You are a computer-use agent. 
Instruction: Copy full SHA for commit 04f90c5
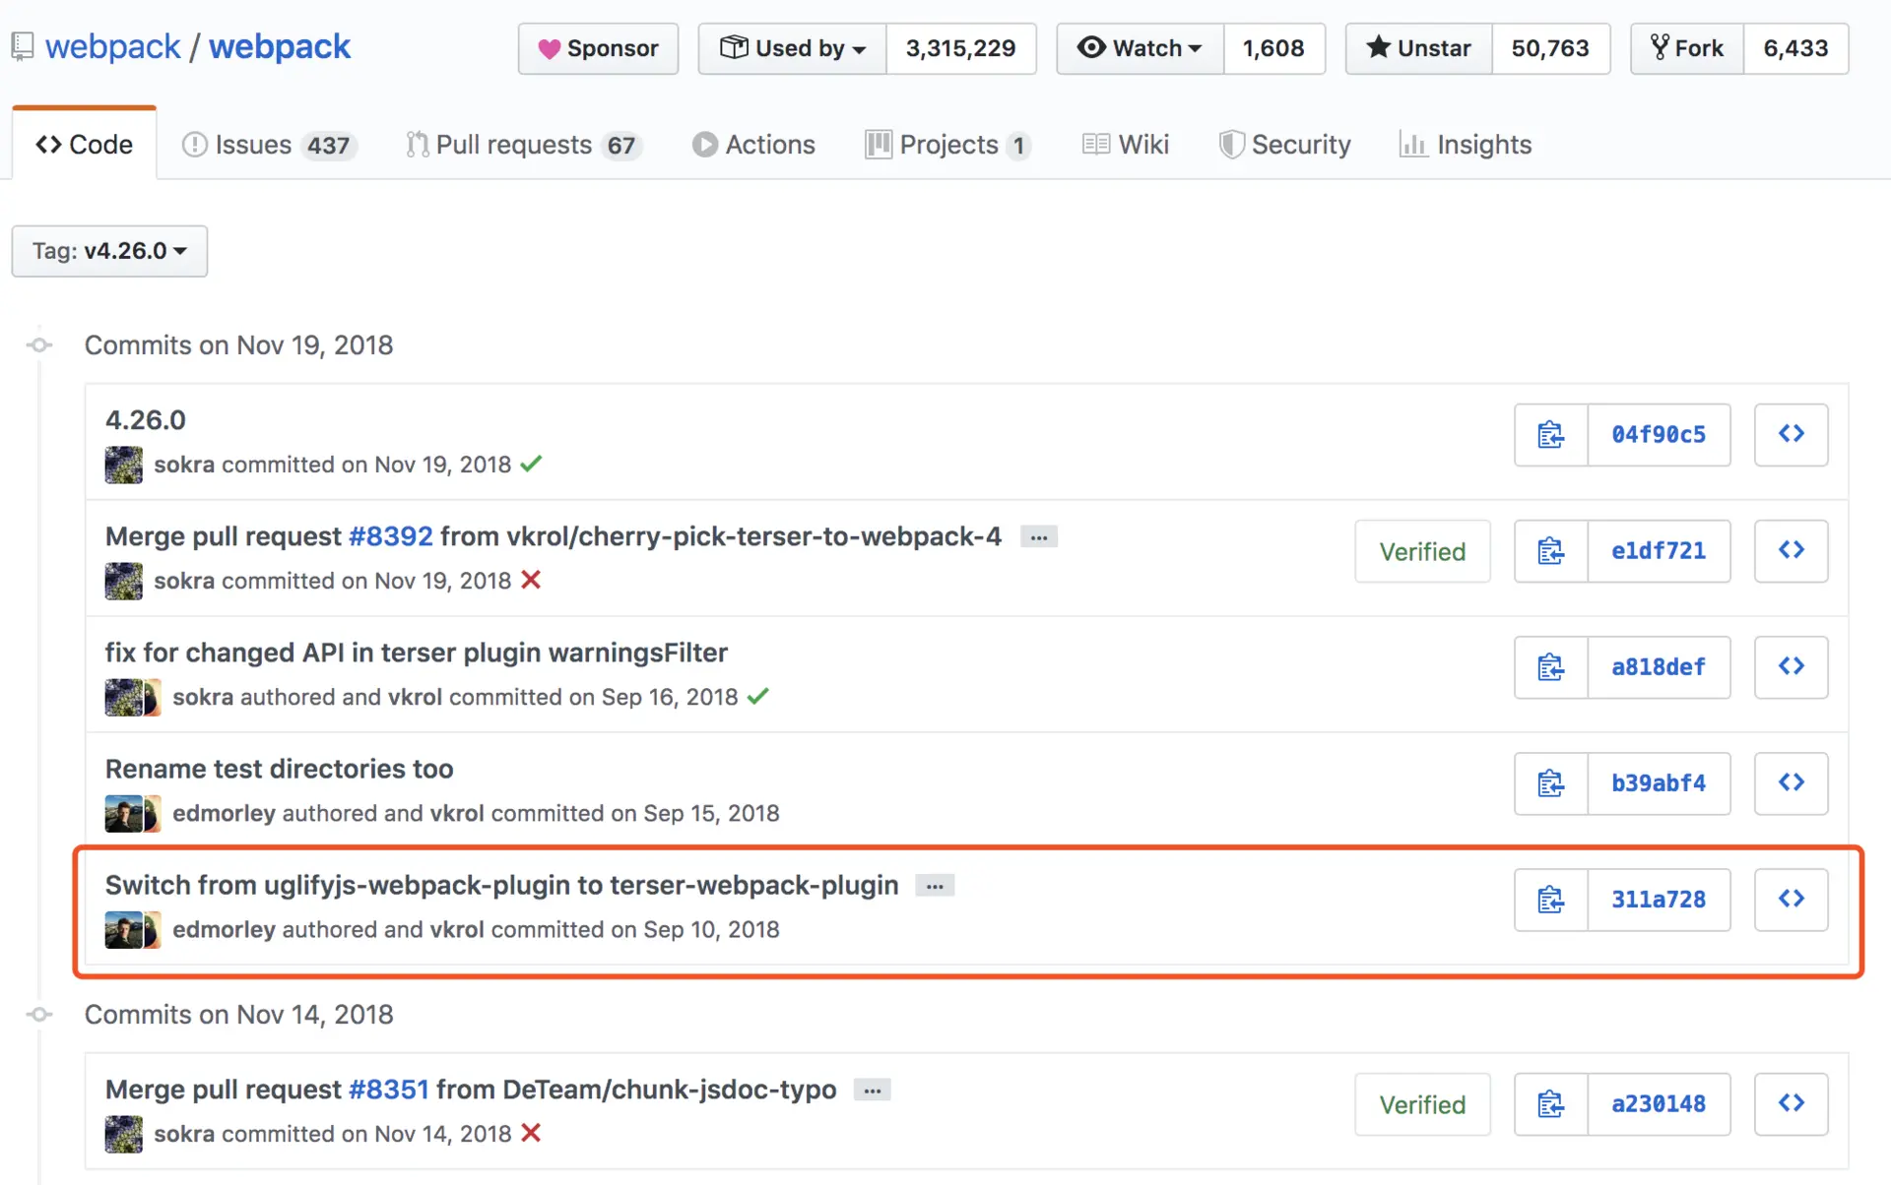coord(1550,434)
